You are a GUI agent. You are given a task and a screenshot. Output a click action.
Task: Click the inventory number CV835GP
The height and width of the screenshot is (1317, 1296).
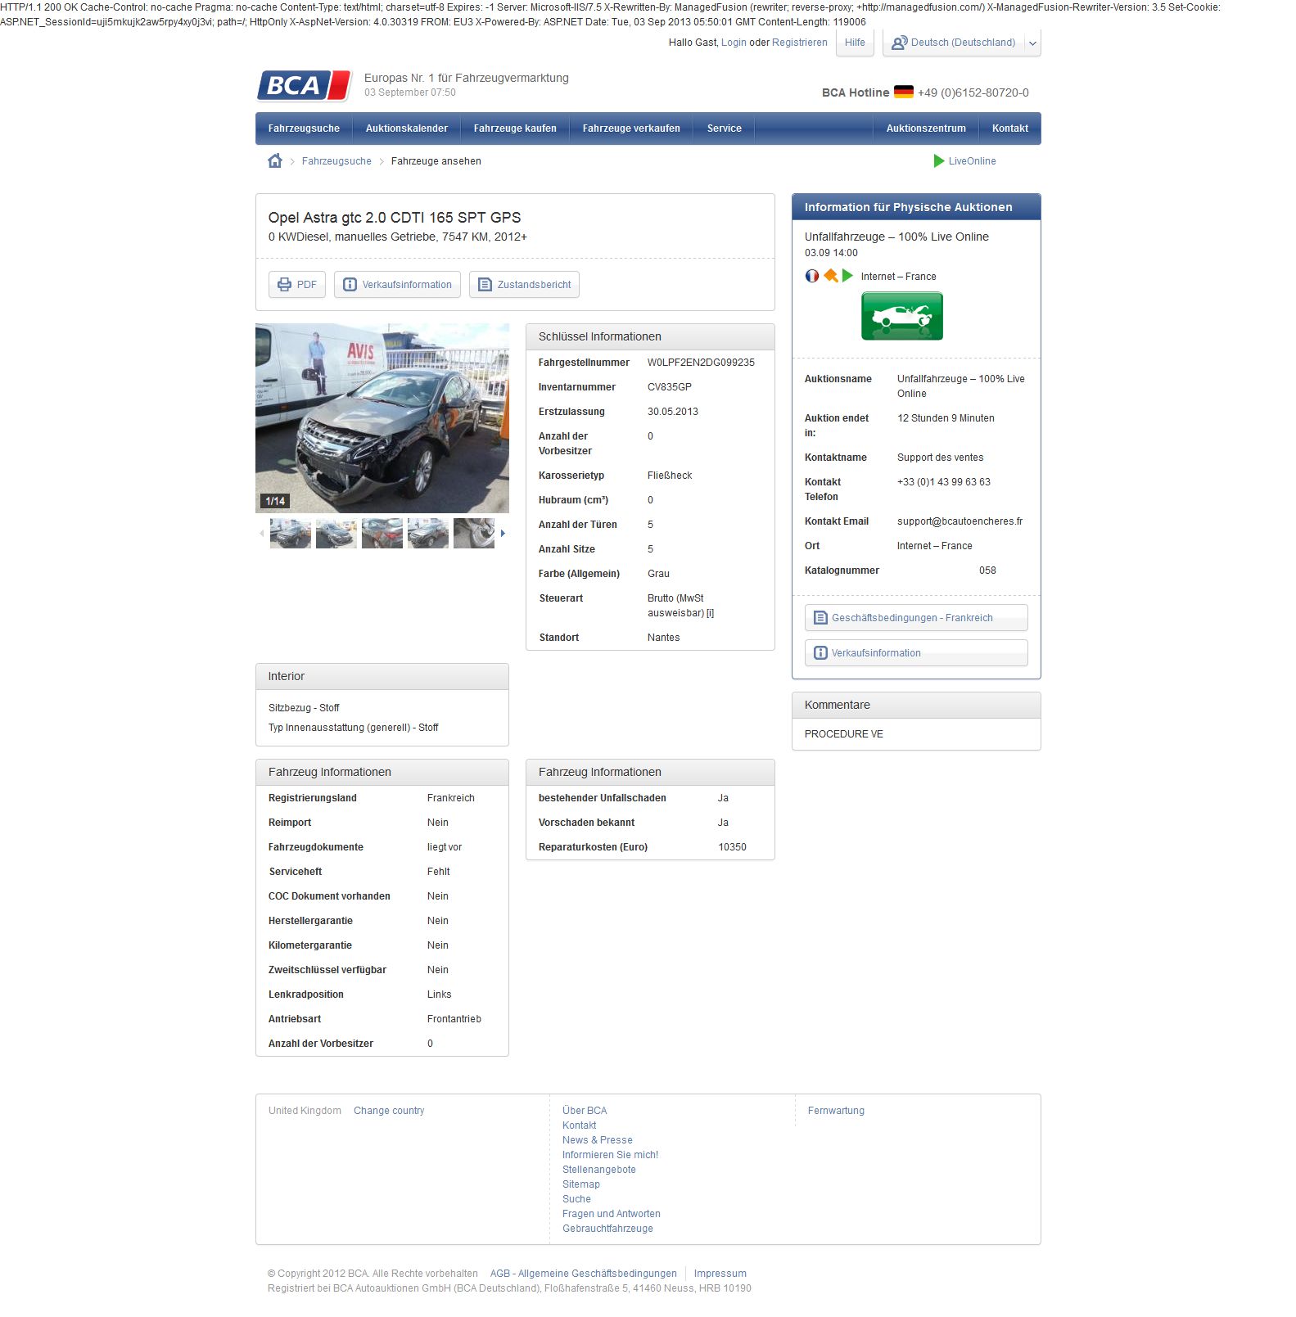pos(669,387)
